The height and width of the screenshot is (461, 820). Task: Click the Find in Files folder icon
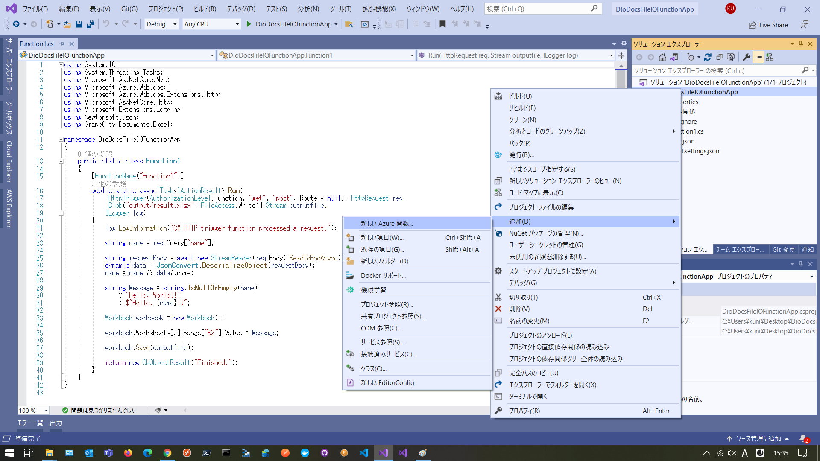click(x=349, y=24)
